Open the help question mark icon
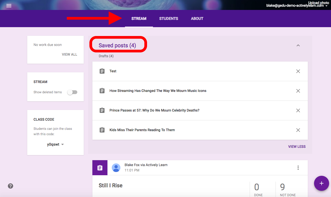This screenshot has height=197, width=331. pyautogui.click(x=11, y=186)
